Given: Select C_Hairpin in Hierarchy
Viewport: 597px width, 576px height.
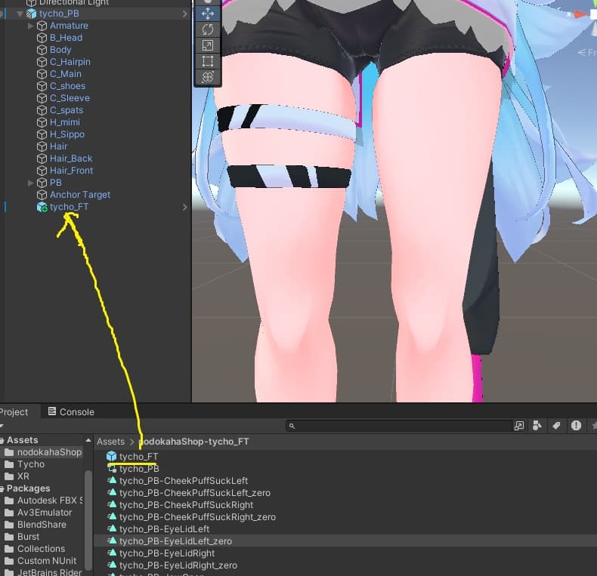Looking at the screenshot, I should pyautogui.click(x=70, y=62).
